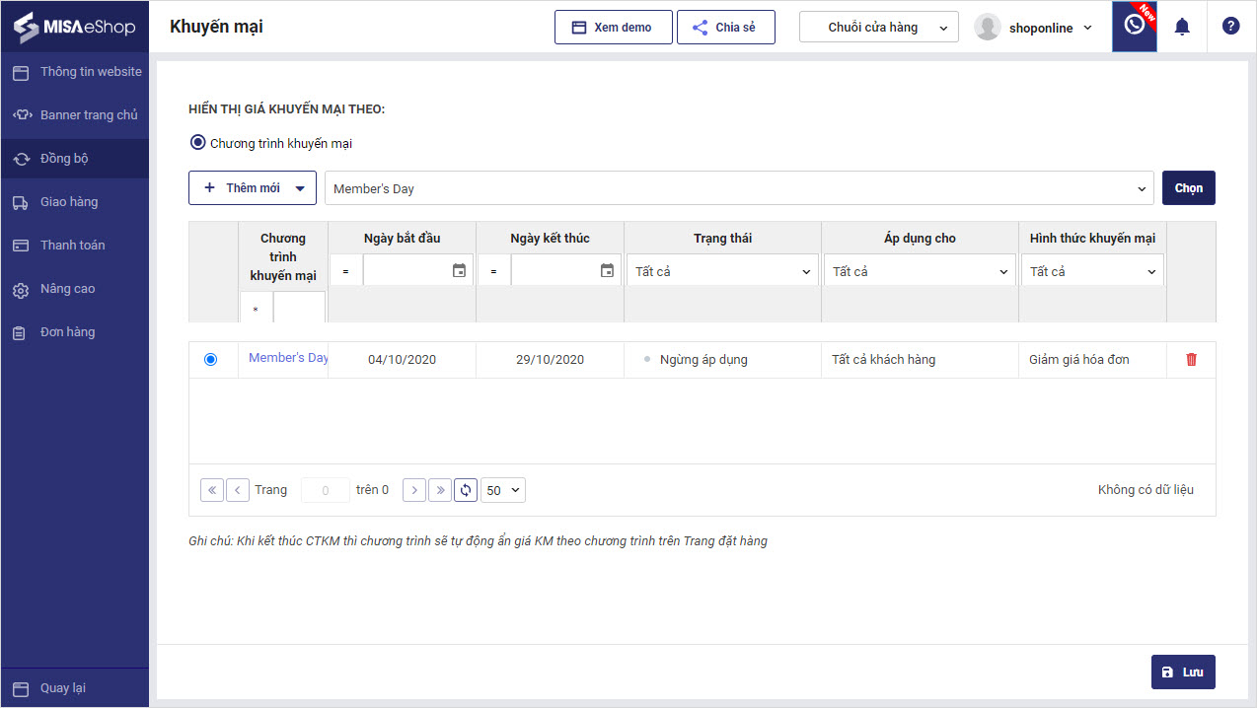The width and height of the screenshot is (1257, 708).
Task: Open Đồng bộ in the sidebar
Action: pos(64,159)
